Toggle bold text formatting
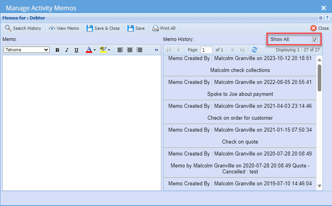The image size is (332, 206). pos(57,50)
